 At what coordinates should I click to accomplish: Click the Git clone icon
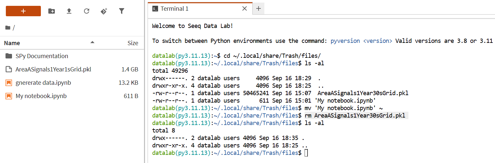pos(104,11)
